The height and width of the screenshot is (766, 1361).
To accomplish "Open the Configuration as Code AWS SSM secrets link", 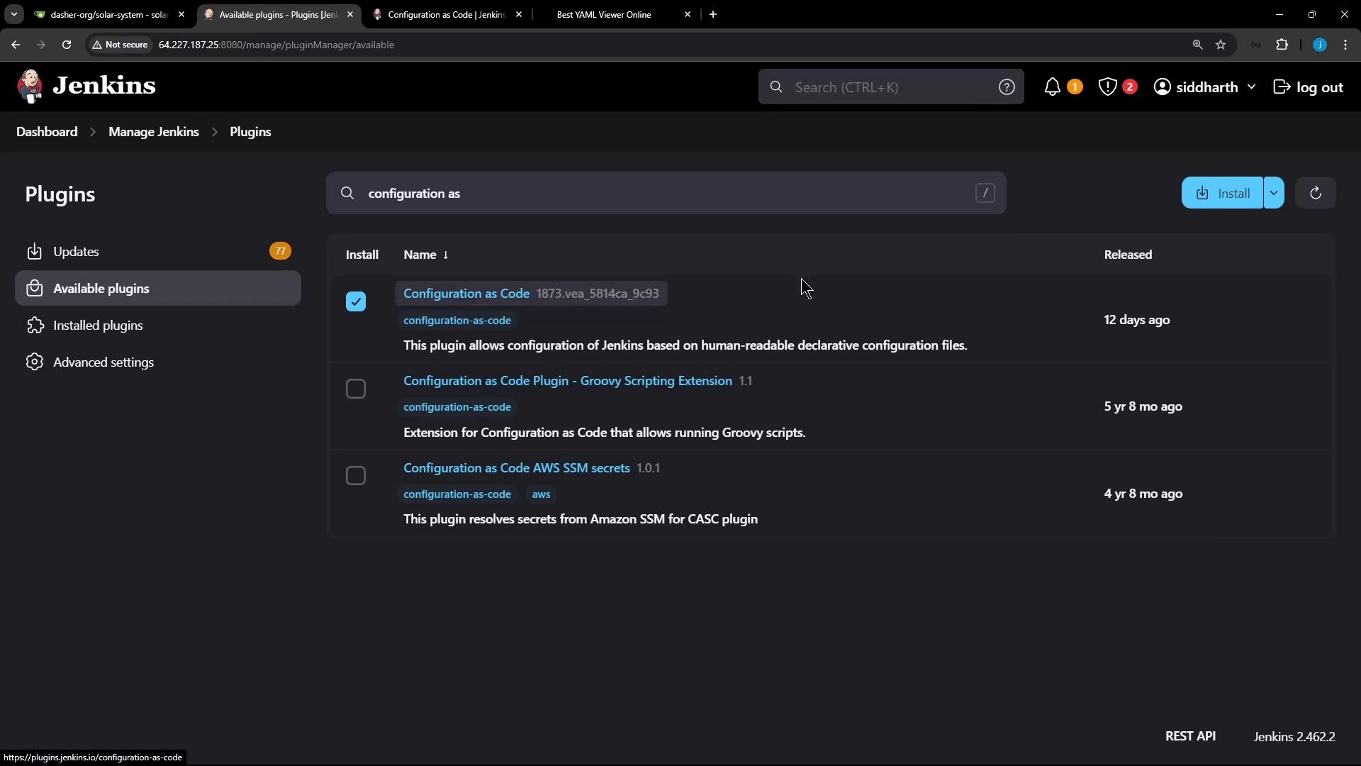I will 516,468.
